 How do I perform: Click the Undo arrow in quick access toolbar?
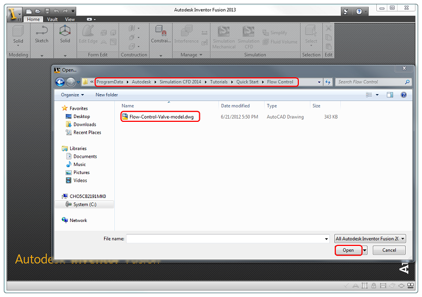(x=56, y=11)
